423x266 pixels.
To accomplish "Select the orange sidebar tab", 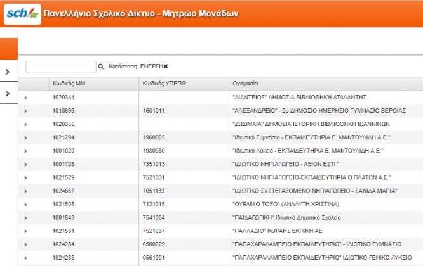I will click(9, 49).
